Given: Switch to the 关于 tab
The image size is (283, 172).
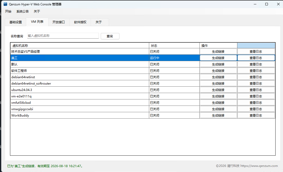Looking at the screenshot, I should pos(99,22).
